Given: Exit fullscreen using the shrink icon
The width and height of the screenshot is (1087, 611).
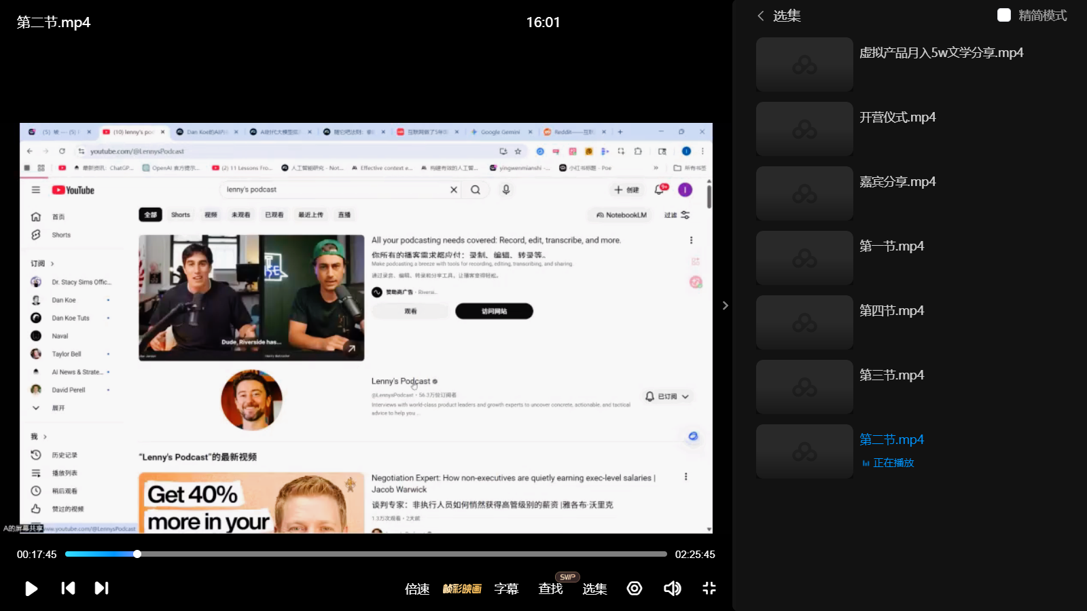Looking at the screenshot, I should click(x=709, y=589).
